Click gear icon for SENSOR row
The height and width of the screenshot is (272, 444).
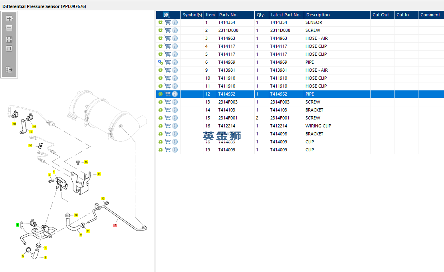click(161, 22)
